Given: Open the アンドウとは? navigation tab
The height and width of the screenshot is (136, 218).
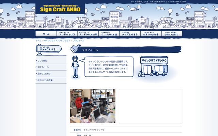Looking at the screenshot, I should tap(67, 34).
